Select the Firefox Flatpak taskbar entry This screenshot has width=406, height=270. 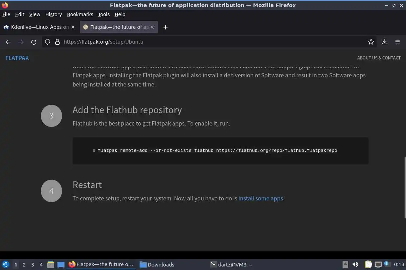101,264
